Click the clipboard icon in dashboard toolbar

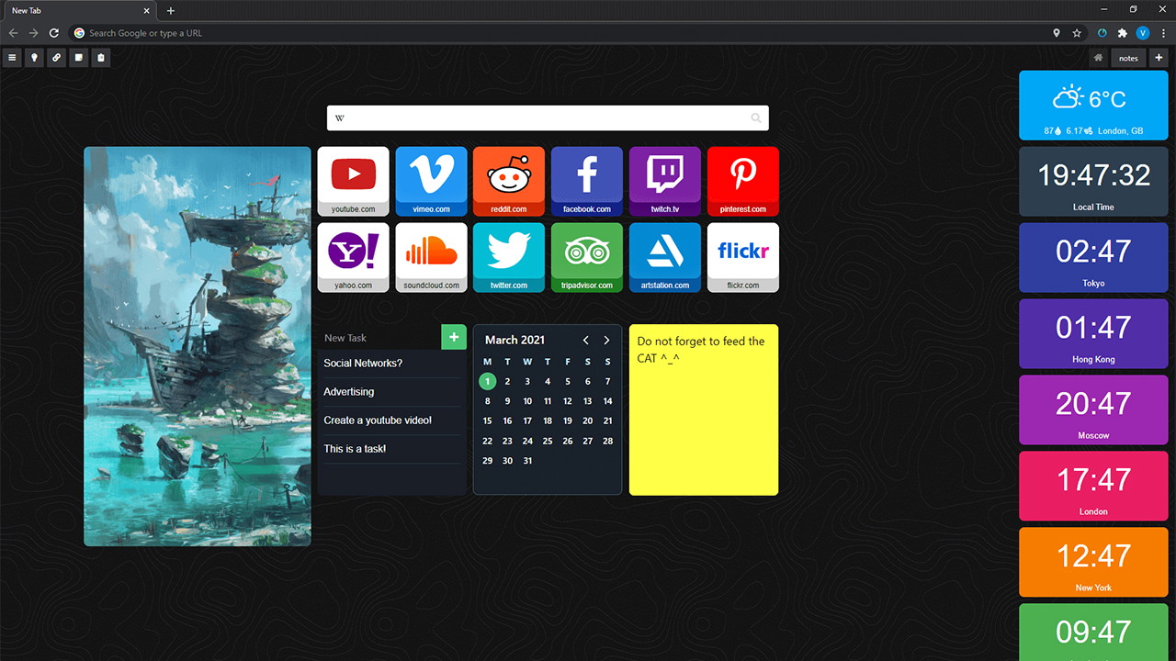pyautogui.click(x=101, y=58)
